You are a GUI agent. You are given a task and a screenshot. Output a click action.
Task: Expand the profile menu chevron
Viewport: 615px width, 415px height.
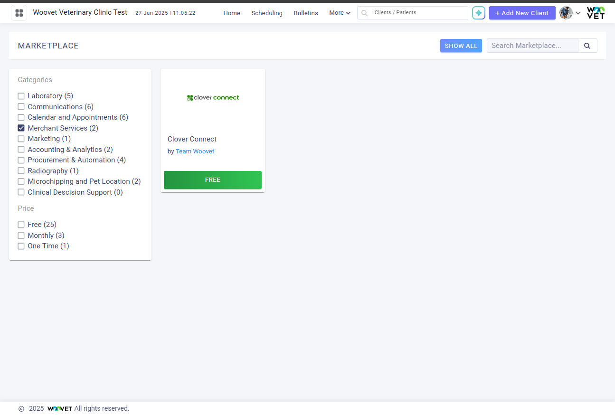577,14
